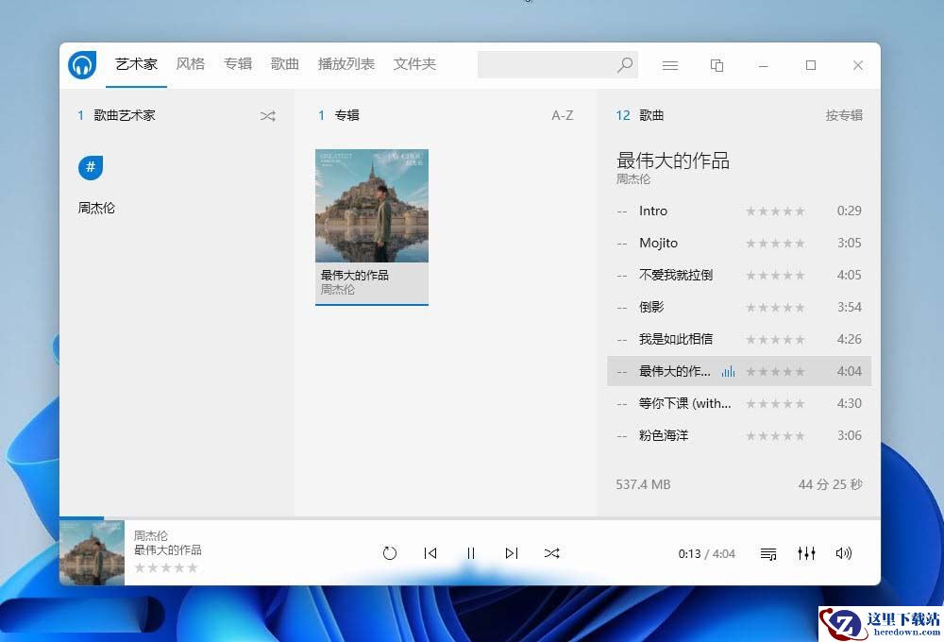The image size is (944, 642).
Task: Click the headphone app logo icon
Action: [x=82, y=65]
